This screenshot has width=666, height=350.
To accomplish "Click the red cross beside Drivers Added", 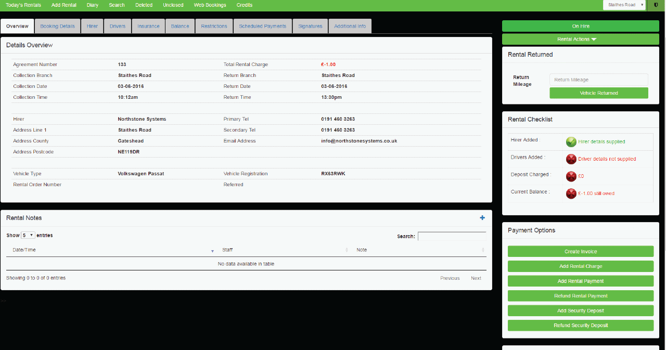I will click(x=571, y=159).
